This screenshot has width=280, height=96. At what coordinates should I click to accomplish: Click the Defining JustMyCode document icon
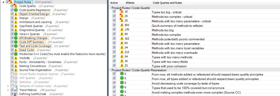pyautogui.click(x=16, y=94)
